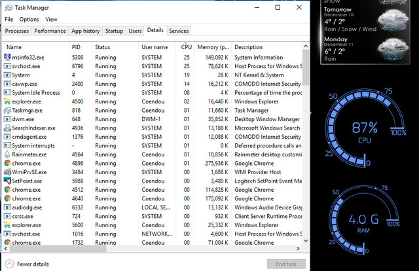Click the Taskmgr.exe process icon
Image resolution: width=419 pixels, height=271 pixels.
pos(7,110)
